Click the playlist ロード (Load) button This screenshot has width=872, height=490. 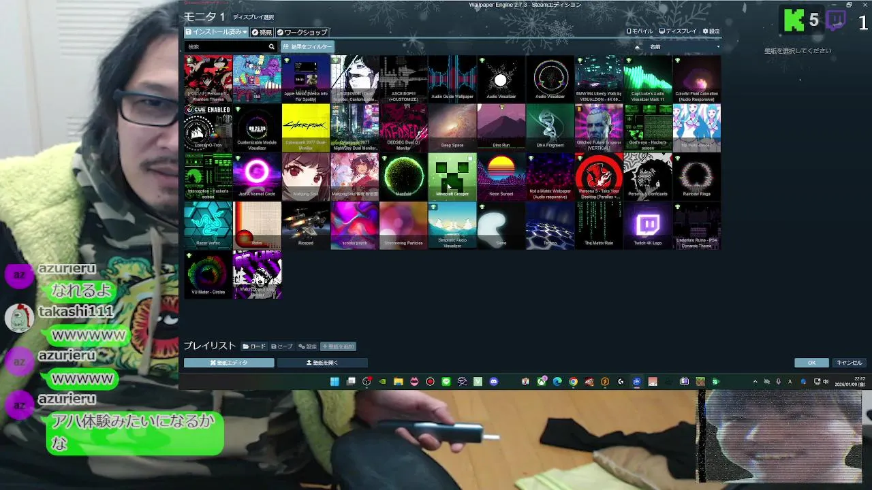[254, 346]
